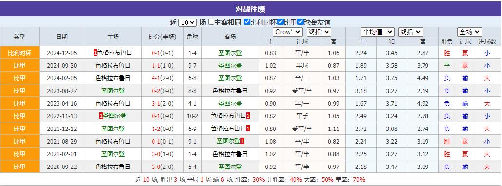
Task: Uncheck the 球会友谊 checkbox
Action: [x=300, y=22]
